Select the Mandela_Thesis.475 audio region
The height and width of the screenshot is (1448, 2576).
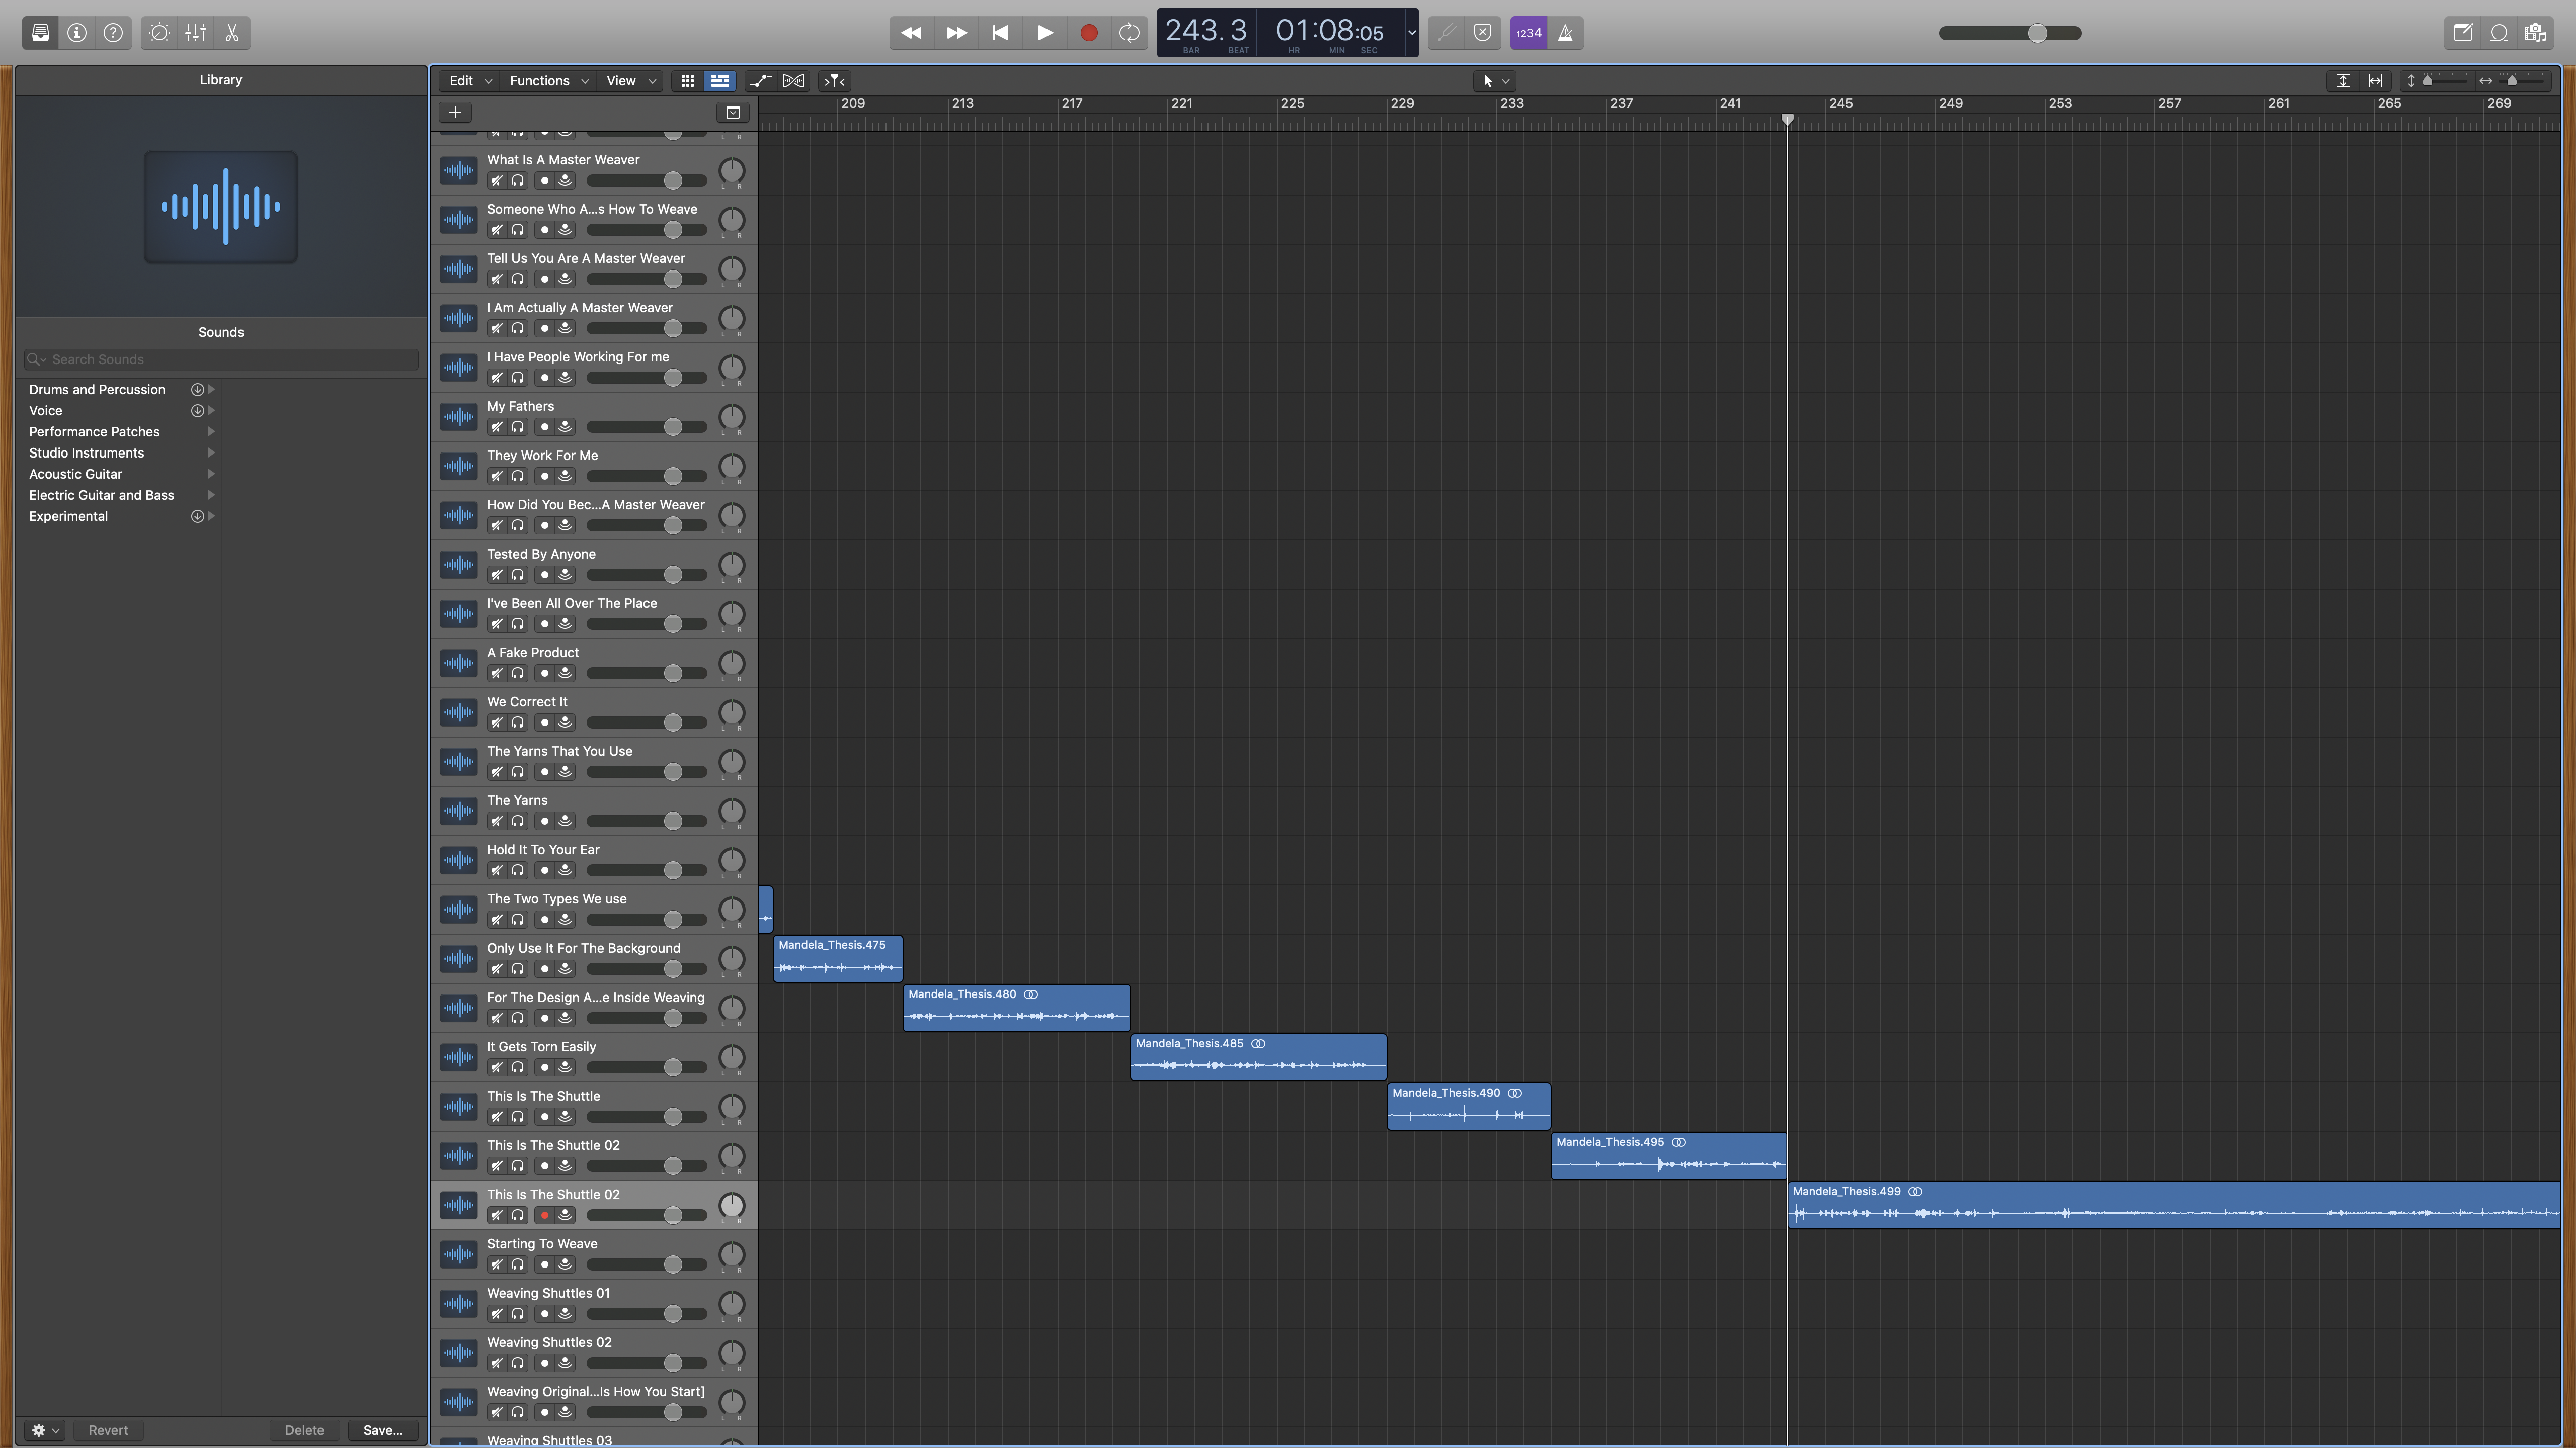point(838,958)
